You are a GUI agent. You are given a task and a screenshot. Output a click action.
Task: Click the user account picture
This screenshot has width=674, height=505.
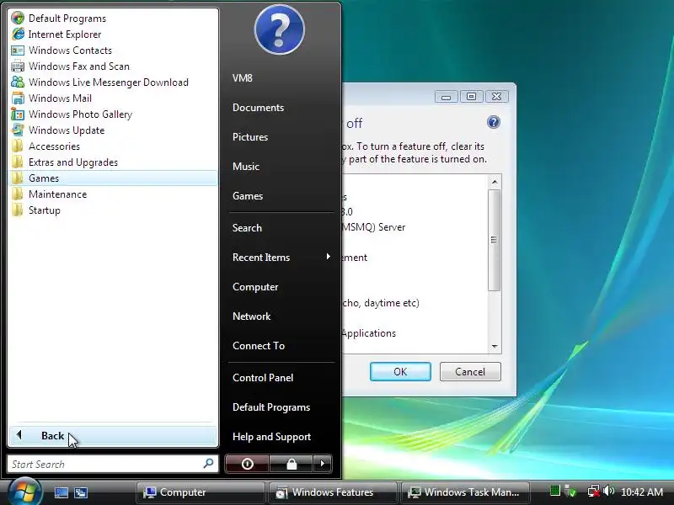(280, 30)
